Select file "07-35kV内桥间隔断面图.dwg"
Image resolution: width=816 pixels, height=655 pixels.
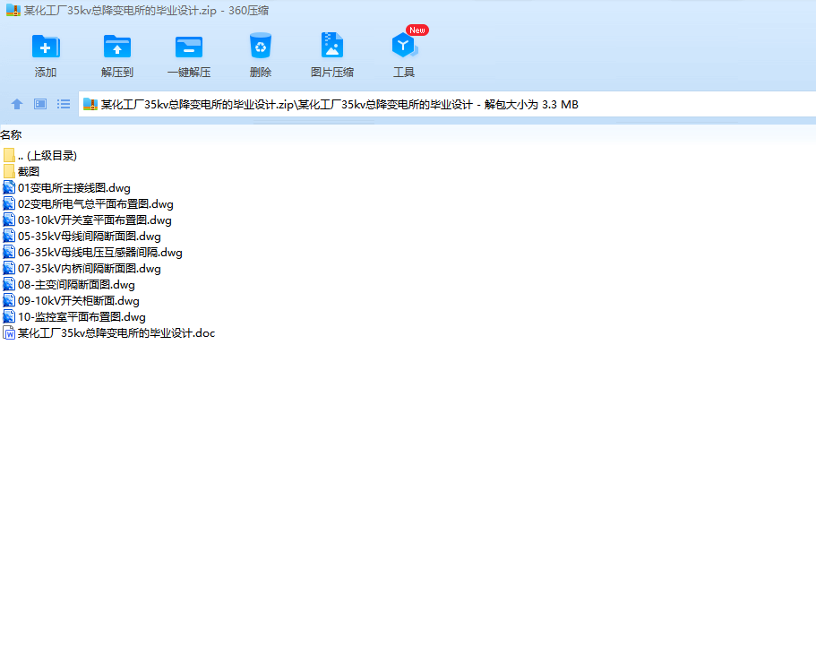[x=90, y=268]
